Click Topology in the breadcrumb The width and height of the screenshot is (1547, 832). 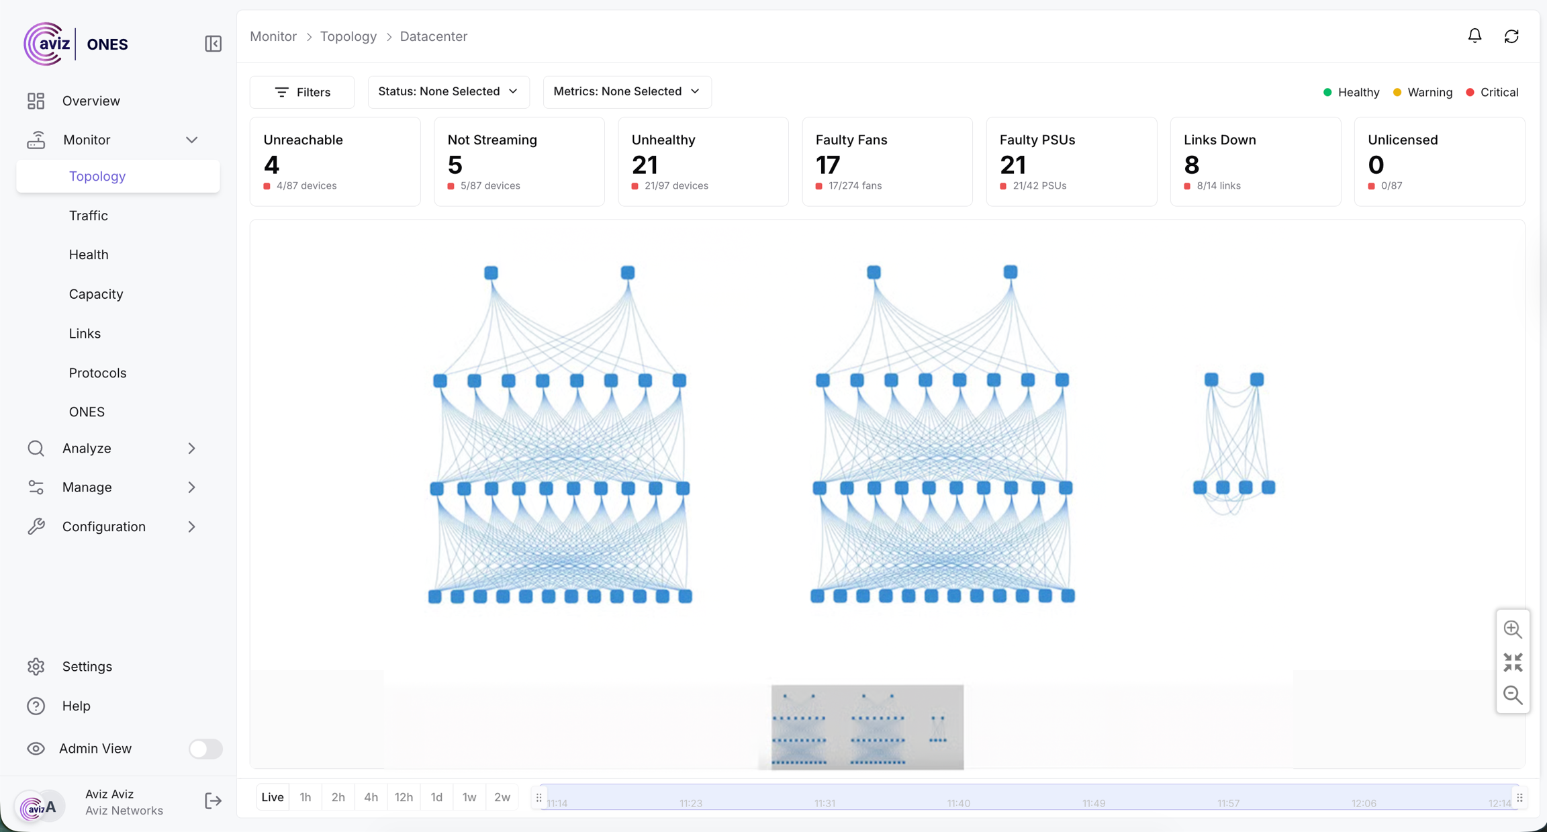[348, 36]
